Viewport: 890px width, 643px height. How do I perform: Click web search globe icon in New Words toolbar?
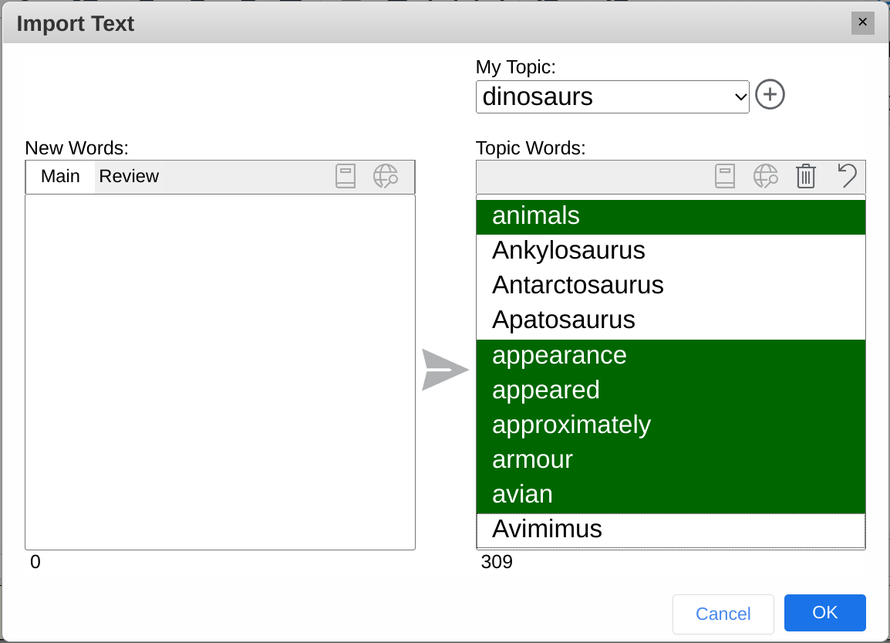click(x=386, y=176)
